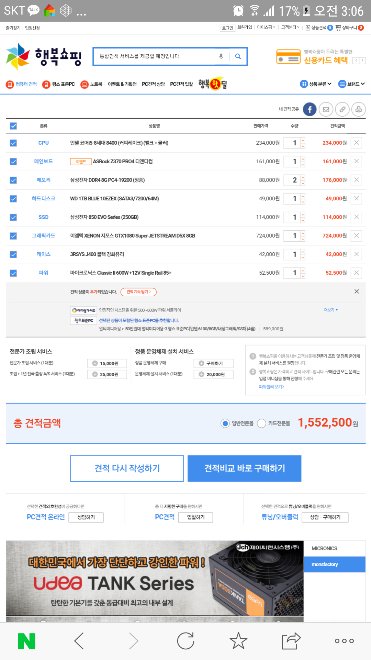Increase the 메모리 quantity stepper
Screen dimensions: 371x660
(303, 177)
